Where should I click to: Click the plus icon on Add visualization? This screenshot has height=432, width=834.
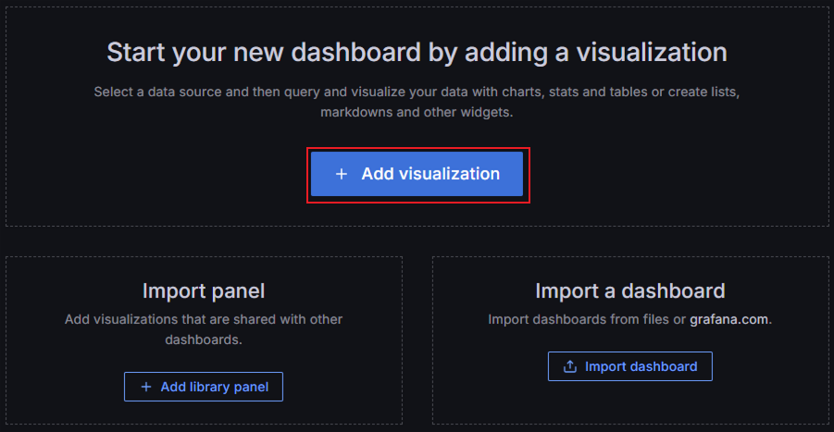click(342, 174)
